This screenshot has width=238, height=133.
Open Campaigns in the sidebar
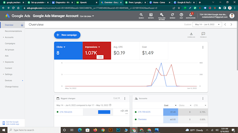point(10,44)
